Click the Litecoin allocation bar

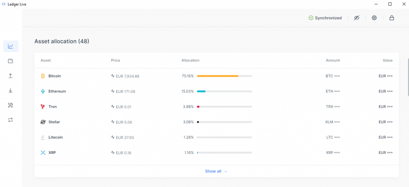(x=224, y=137)
